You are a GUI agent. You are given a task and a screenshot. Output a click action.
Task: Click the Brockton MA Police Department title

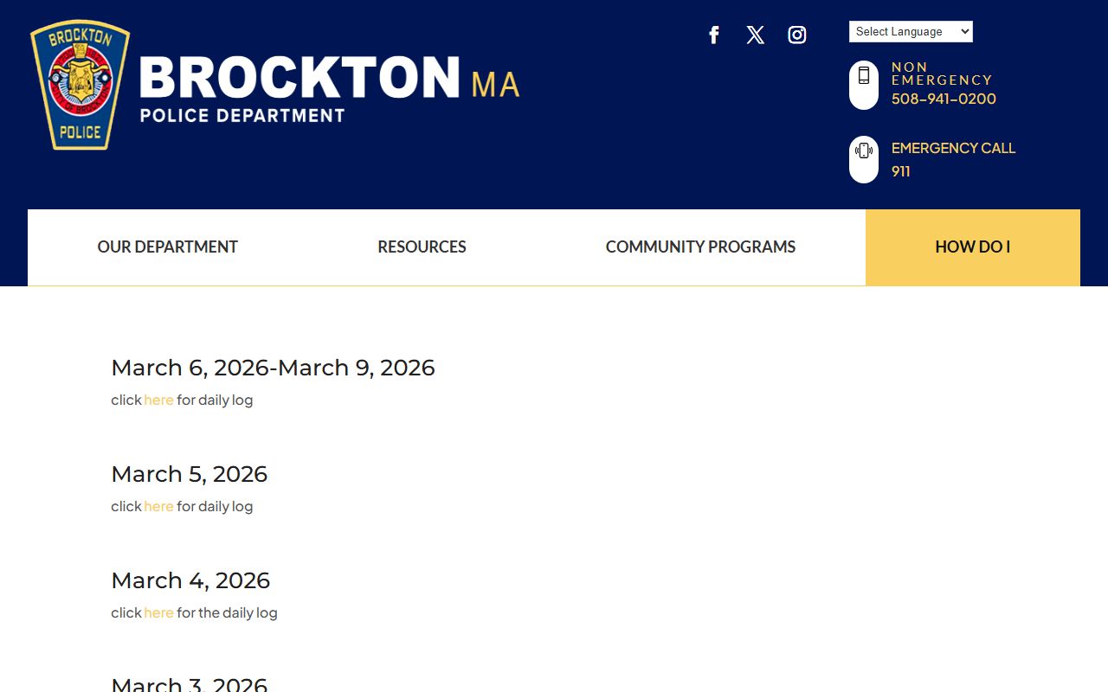point(329,88)
